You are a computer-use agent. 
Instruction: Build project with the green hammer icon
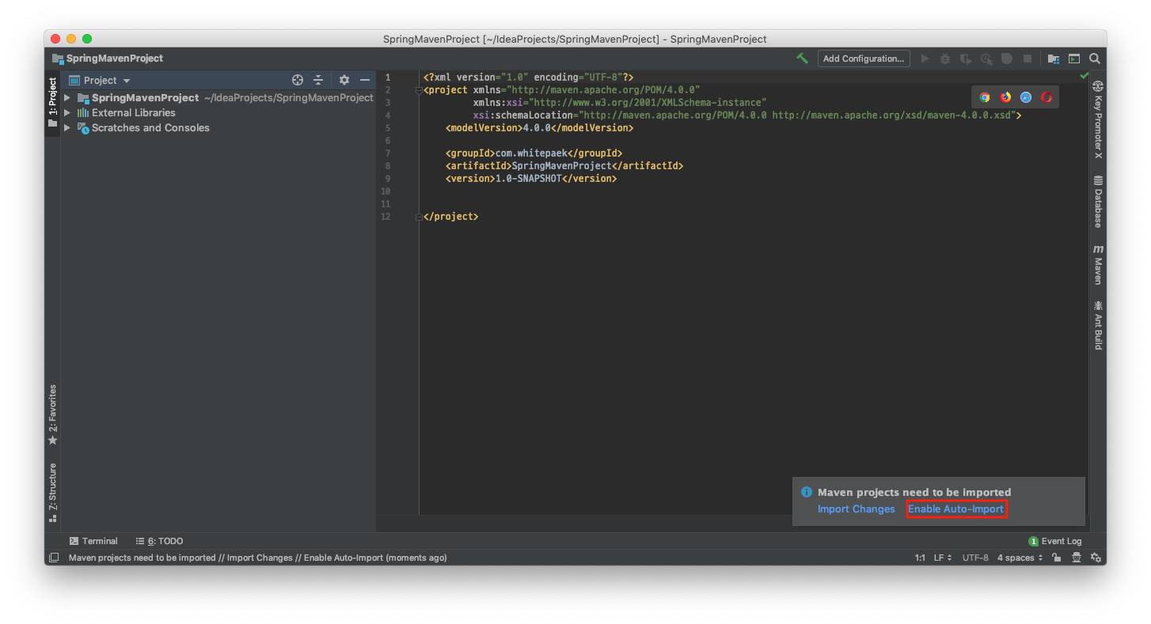click(802, 59)
